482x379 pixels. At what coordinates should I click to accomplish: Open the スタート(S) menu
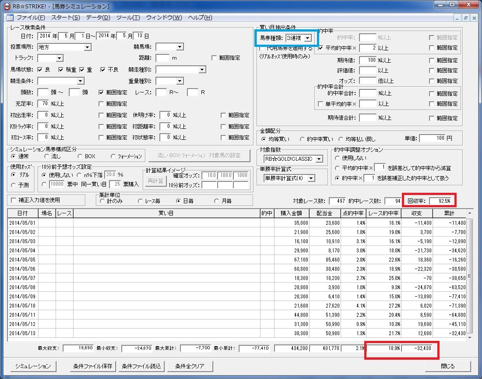click(65, 18)
